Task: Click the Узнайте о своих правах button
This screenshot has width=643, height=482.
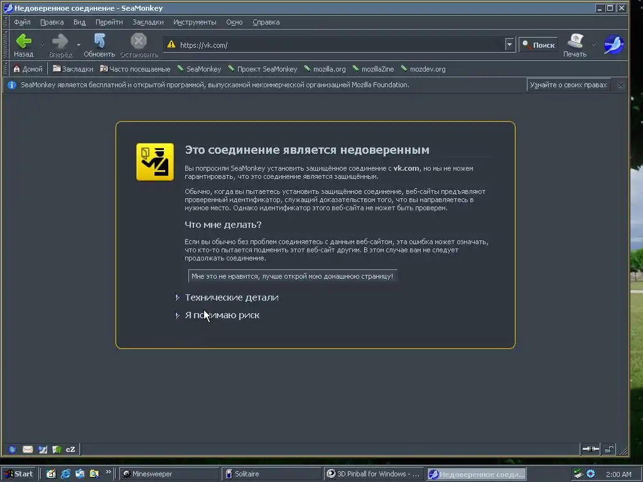Action: [x=568, y=85]
